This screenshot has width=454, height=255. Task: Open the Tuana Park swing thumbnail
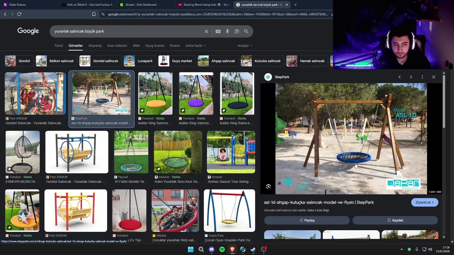(x=229, y=211)
